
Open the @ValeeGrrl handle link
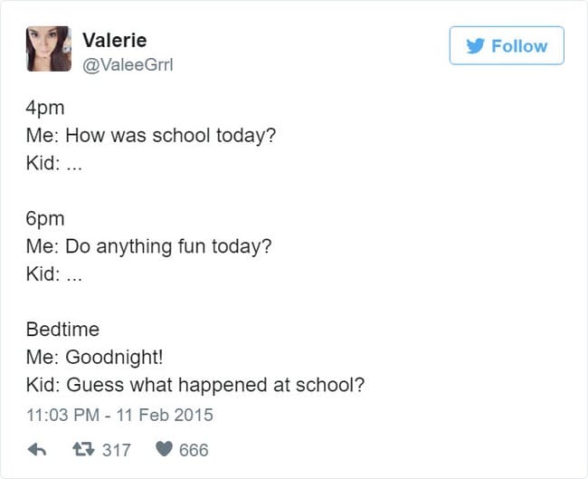pyautogui.click(x=126, y=62)
